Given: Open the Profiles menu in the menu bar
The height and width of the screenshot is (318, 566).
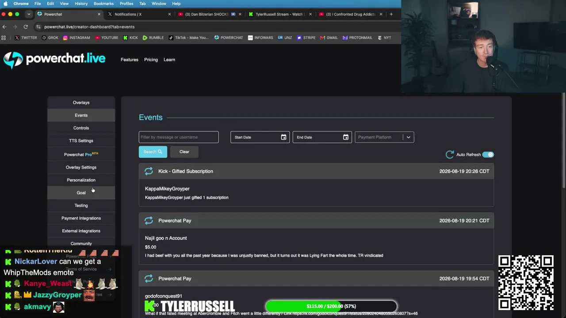Looking at the screenshot, I should pos(126,4).
